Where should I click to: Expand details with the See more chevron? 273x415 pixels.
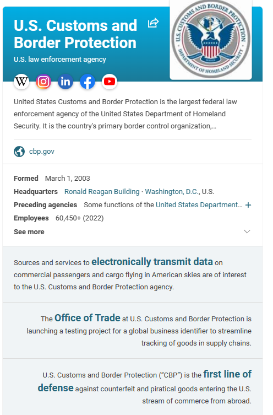(x=247, y=231)
